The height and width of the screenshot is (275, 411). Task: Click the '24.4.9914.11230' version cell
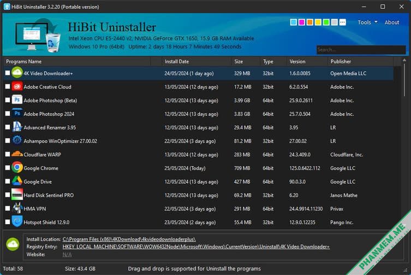(306, 209)
